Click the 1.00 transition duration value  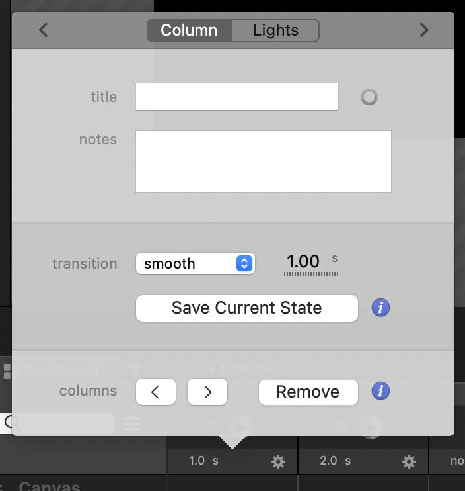(303, 262)
